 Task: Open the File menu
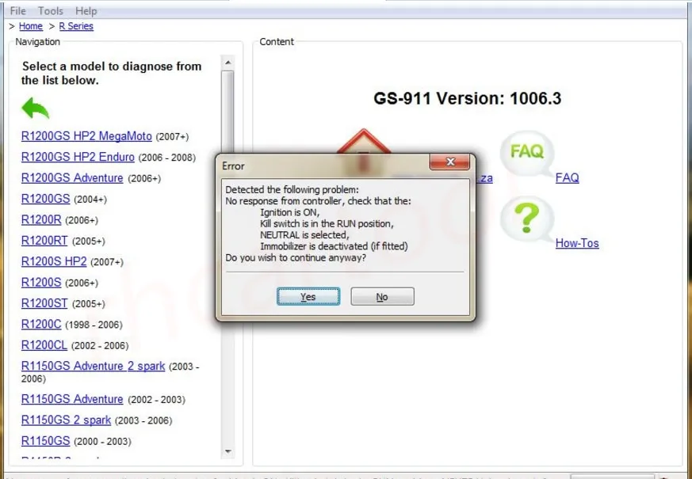[17, 11]
